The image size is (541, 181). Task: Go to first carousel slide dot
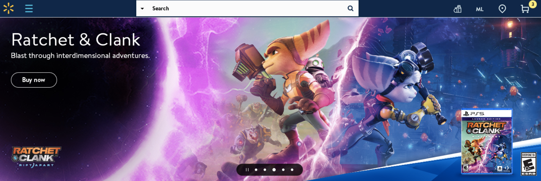256,170
